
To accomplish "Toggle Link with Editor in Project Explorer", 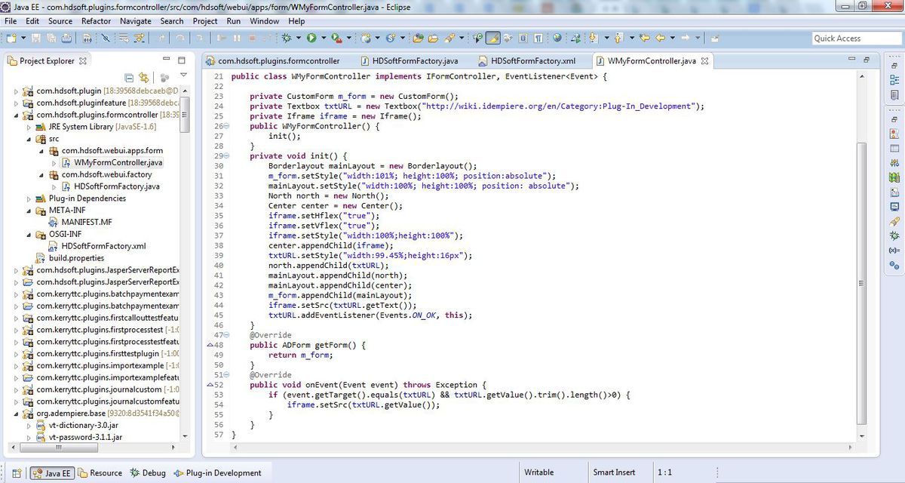I will coord(144,78).
